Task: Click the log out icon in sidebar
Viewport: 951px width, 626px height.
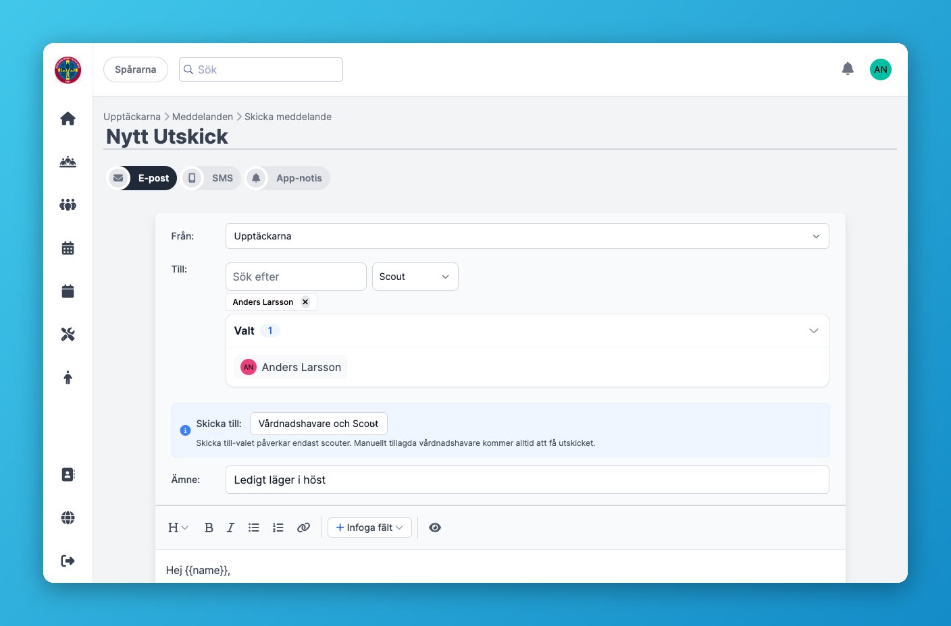Action: 68,561
